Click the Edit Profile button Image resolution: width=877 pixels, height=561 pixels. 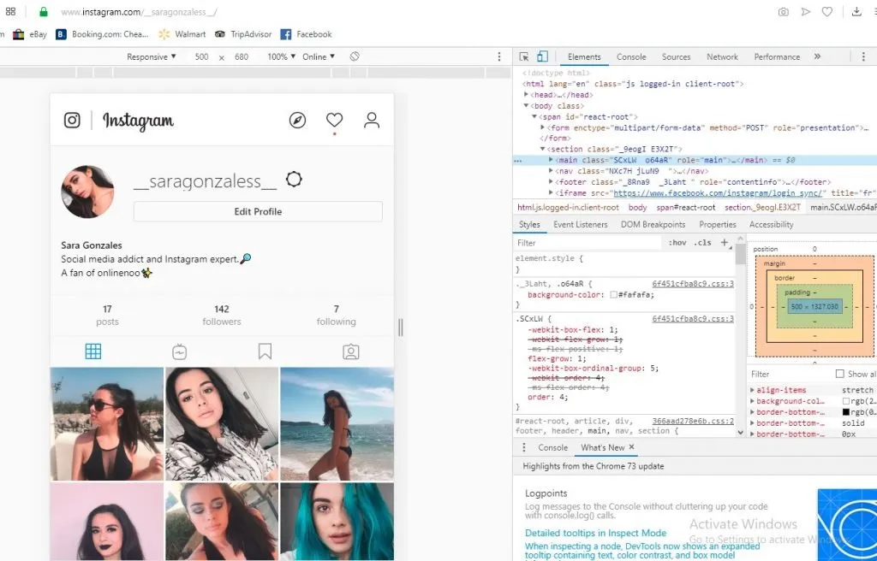pos(258,211)
